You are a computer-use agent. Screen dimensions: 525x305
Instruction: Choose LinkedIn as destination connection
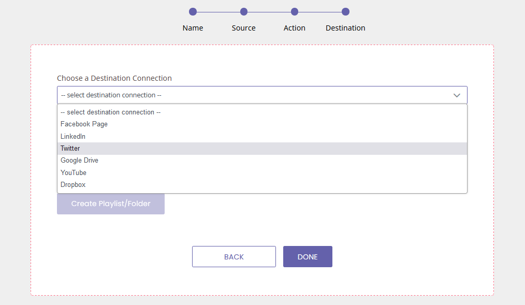pyautogui.click(x=73, y=137)
